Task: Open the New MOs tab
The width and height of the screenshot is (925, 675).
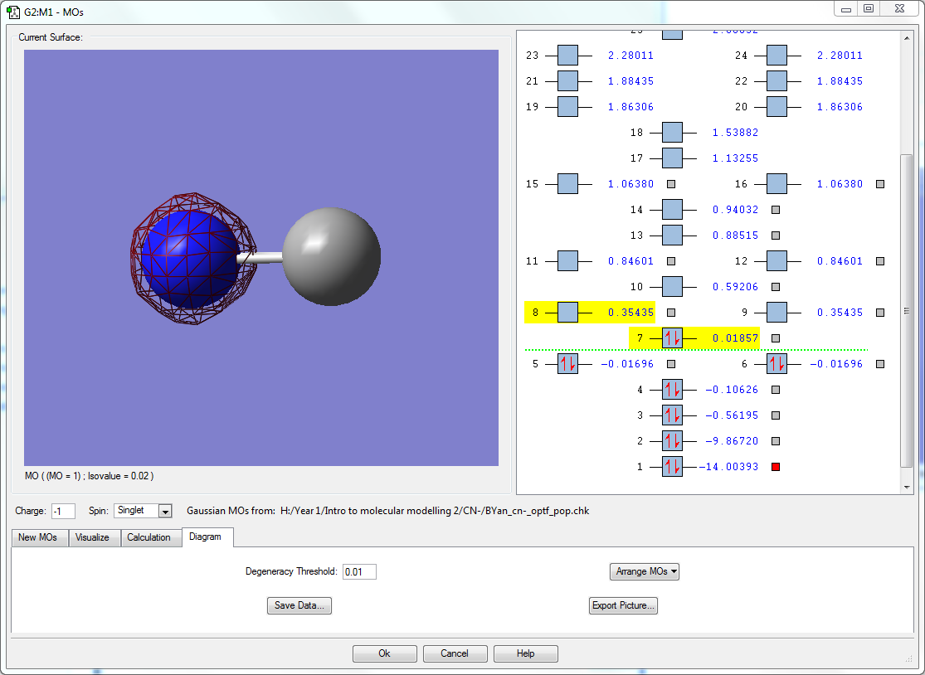Action: [x=38, y=537]
